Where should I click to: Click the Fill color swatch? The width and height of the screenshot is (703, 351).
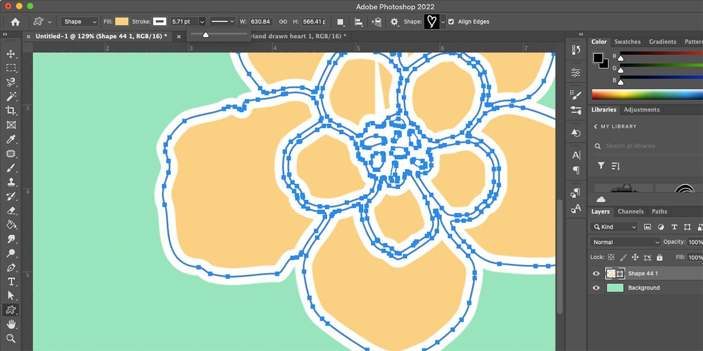coord(122,22)
